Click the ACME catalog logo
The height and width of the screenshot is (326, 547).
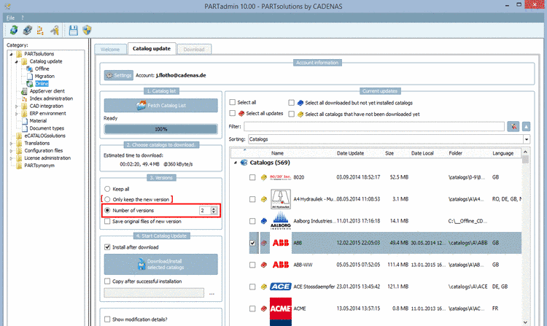pos(281,308)
